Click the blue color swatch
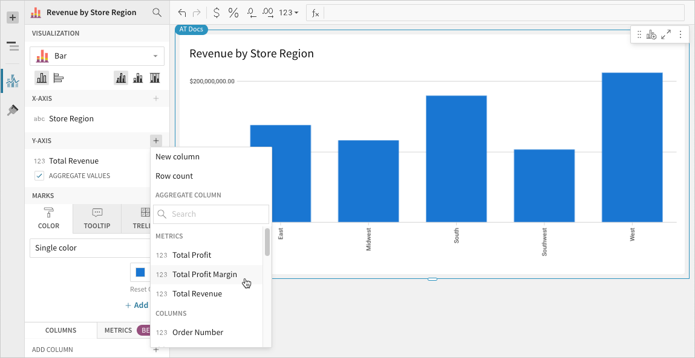The width and height of the screenshot is (695, 358). pos(140,273)
